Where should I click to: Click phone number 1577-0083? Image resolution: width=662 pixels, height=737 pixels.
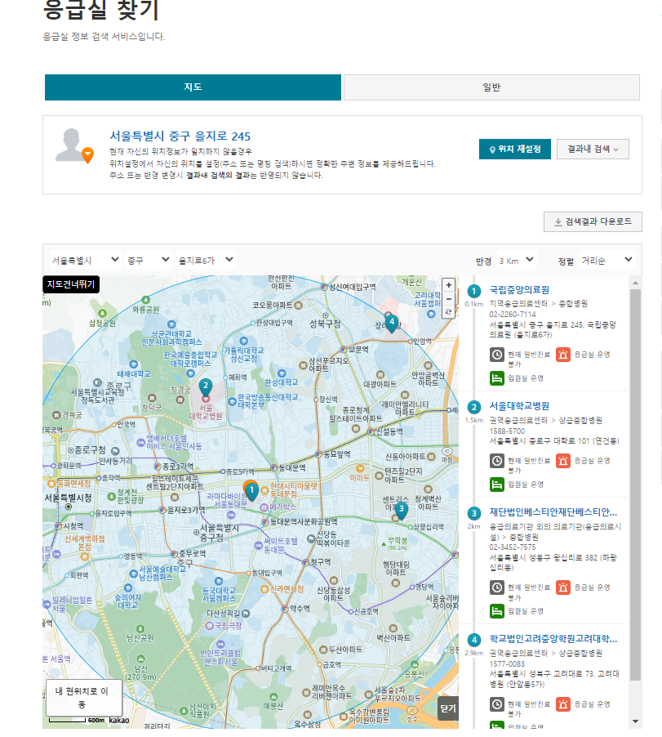(x=507, y=663)
